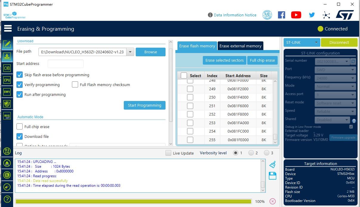This screenshot has width=360, height=207.
Task: Open the Frequency 24000 dropdown
Action: (x=336, y=78)
